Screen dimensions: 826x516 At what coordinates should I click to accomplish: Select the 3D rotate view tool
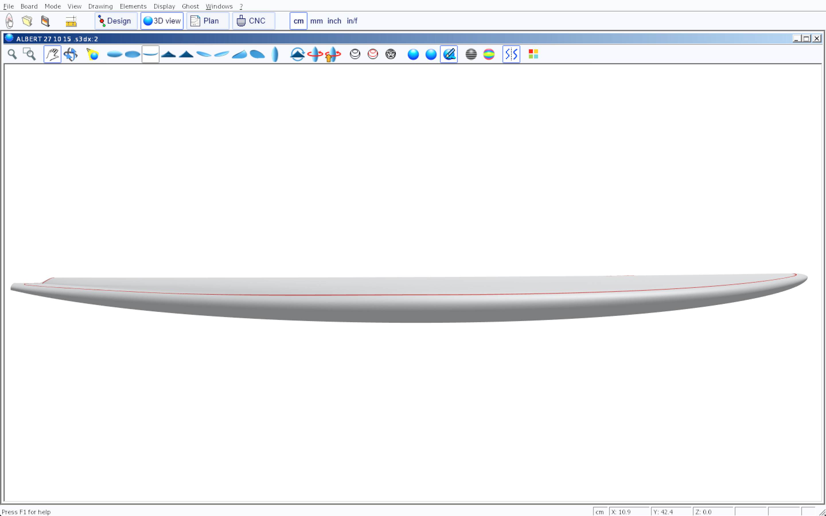click(70, 54)
